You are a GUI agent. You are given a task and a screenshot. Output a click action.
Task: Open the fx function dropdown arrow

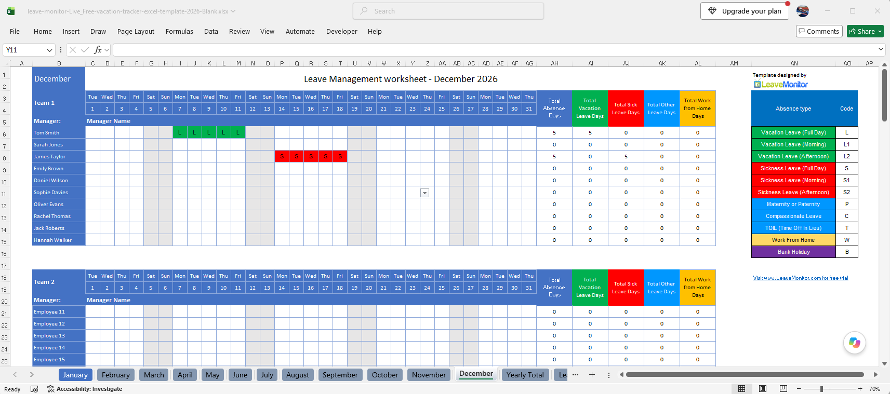(x=107, y=50)
